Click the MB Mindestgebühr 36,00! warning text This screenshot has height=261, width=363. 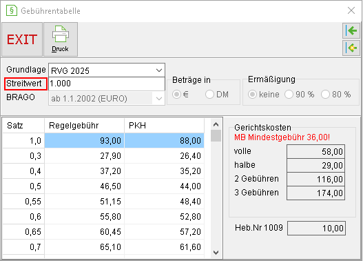(282, 137)
